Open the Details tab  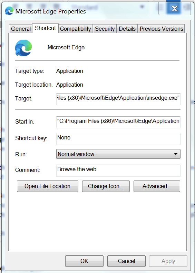point(127,29)
